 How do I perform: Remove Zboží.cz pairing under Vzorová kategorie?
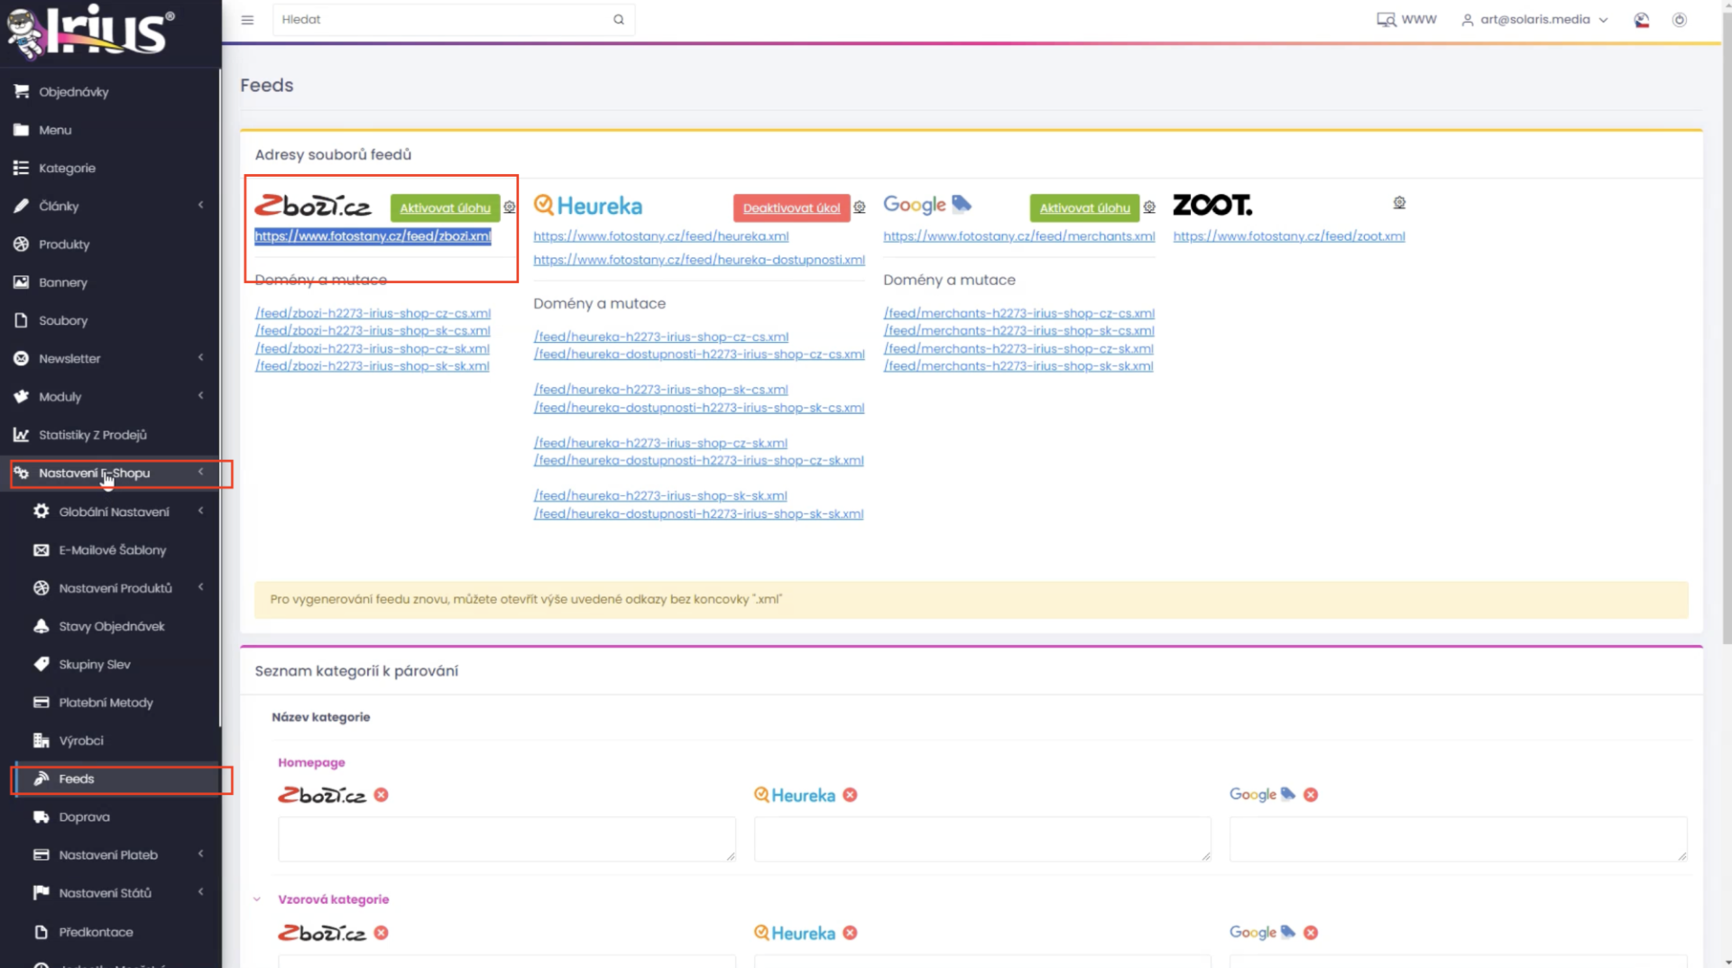click(382, 933)
